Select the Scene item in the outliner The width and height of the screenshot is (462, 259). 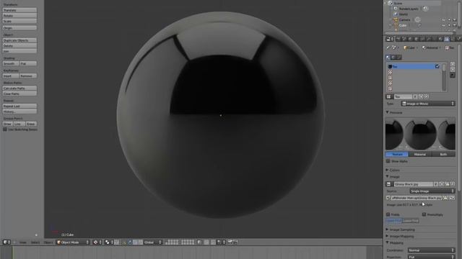[398, 3]
